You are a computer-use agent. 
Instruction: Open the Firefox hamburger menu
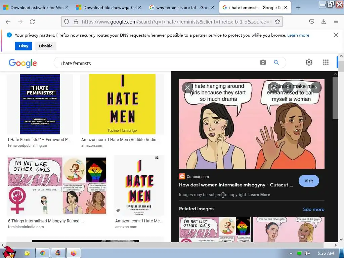coord(336,21)
